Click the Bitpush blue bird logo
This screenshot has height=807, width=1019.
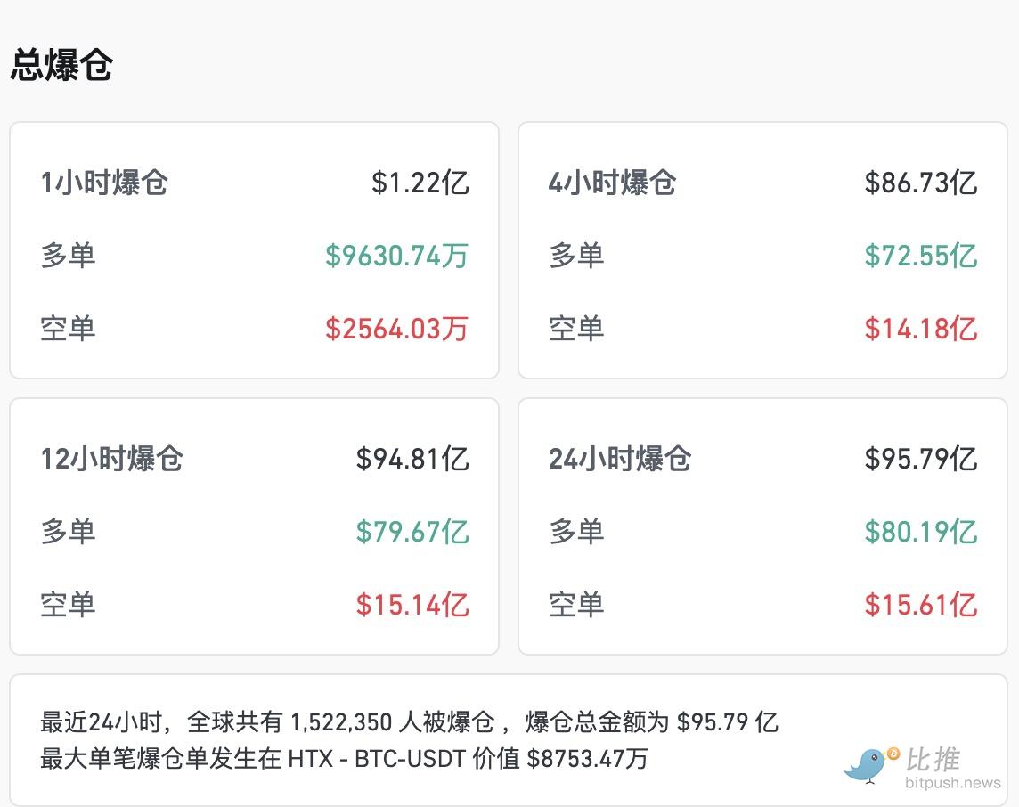(870, 764)
